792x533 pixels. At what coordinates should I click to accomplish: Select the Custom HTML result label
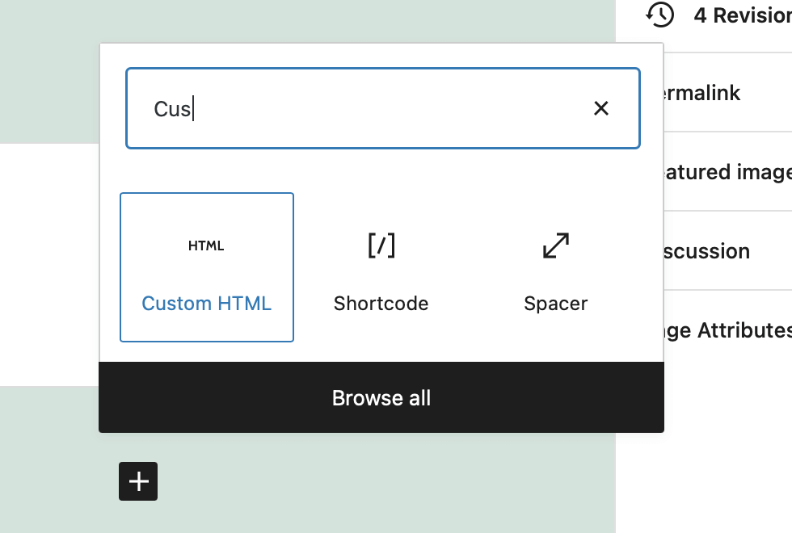click(x=206, y=303)
